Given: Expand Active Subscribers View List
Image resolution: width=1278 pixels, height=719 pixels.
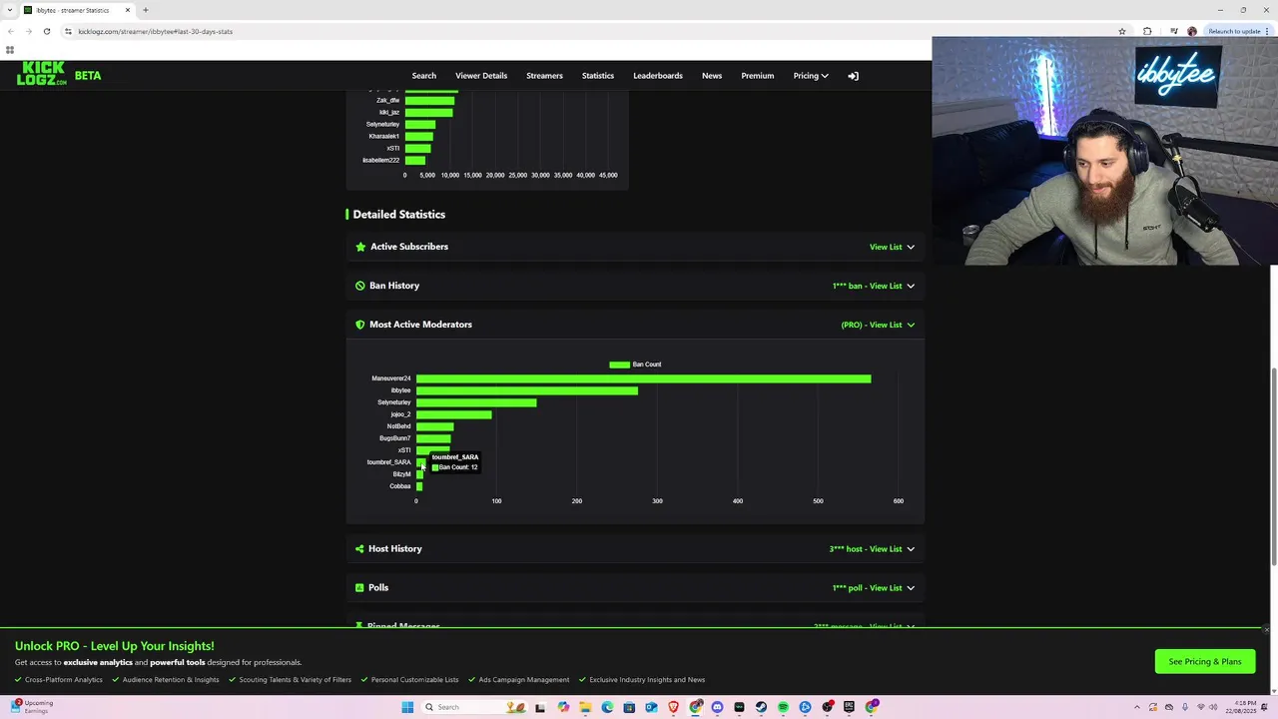Looking at the screenshot, I should coord(892,247).
